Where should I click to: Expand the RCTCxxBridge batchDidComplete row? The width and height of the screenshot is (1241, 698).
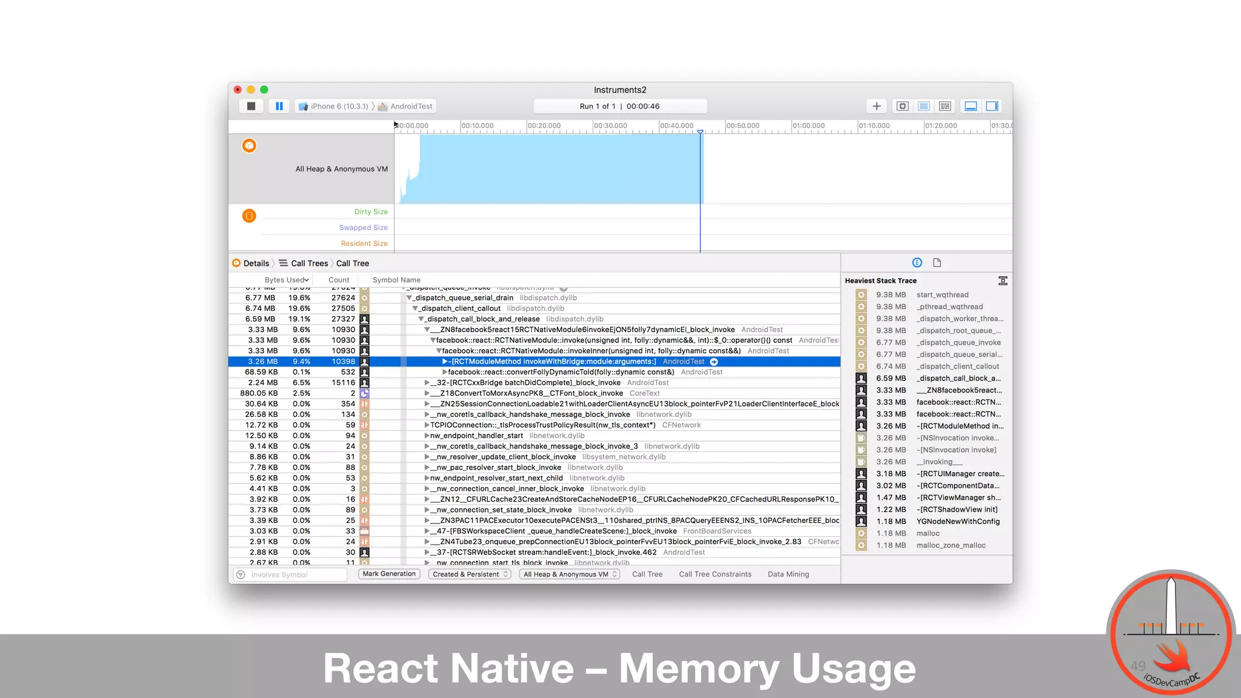point(427,383)
